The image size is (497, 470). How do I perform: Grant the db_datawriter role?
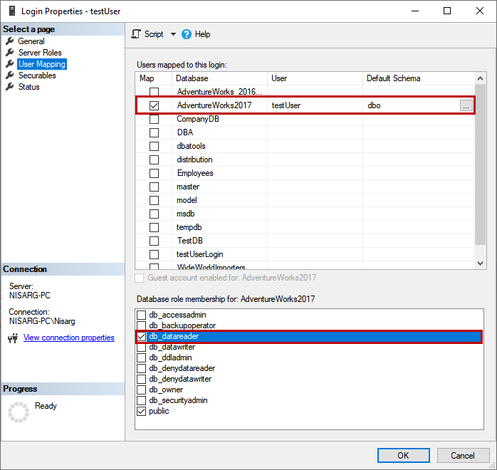coord(142,347)
